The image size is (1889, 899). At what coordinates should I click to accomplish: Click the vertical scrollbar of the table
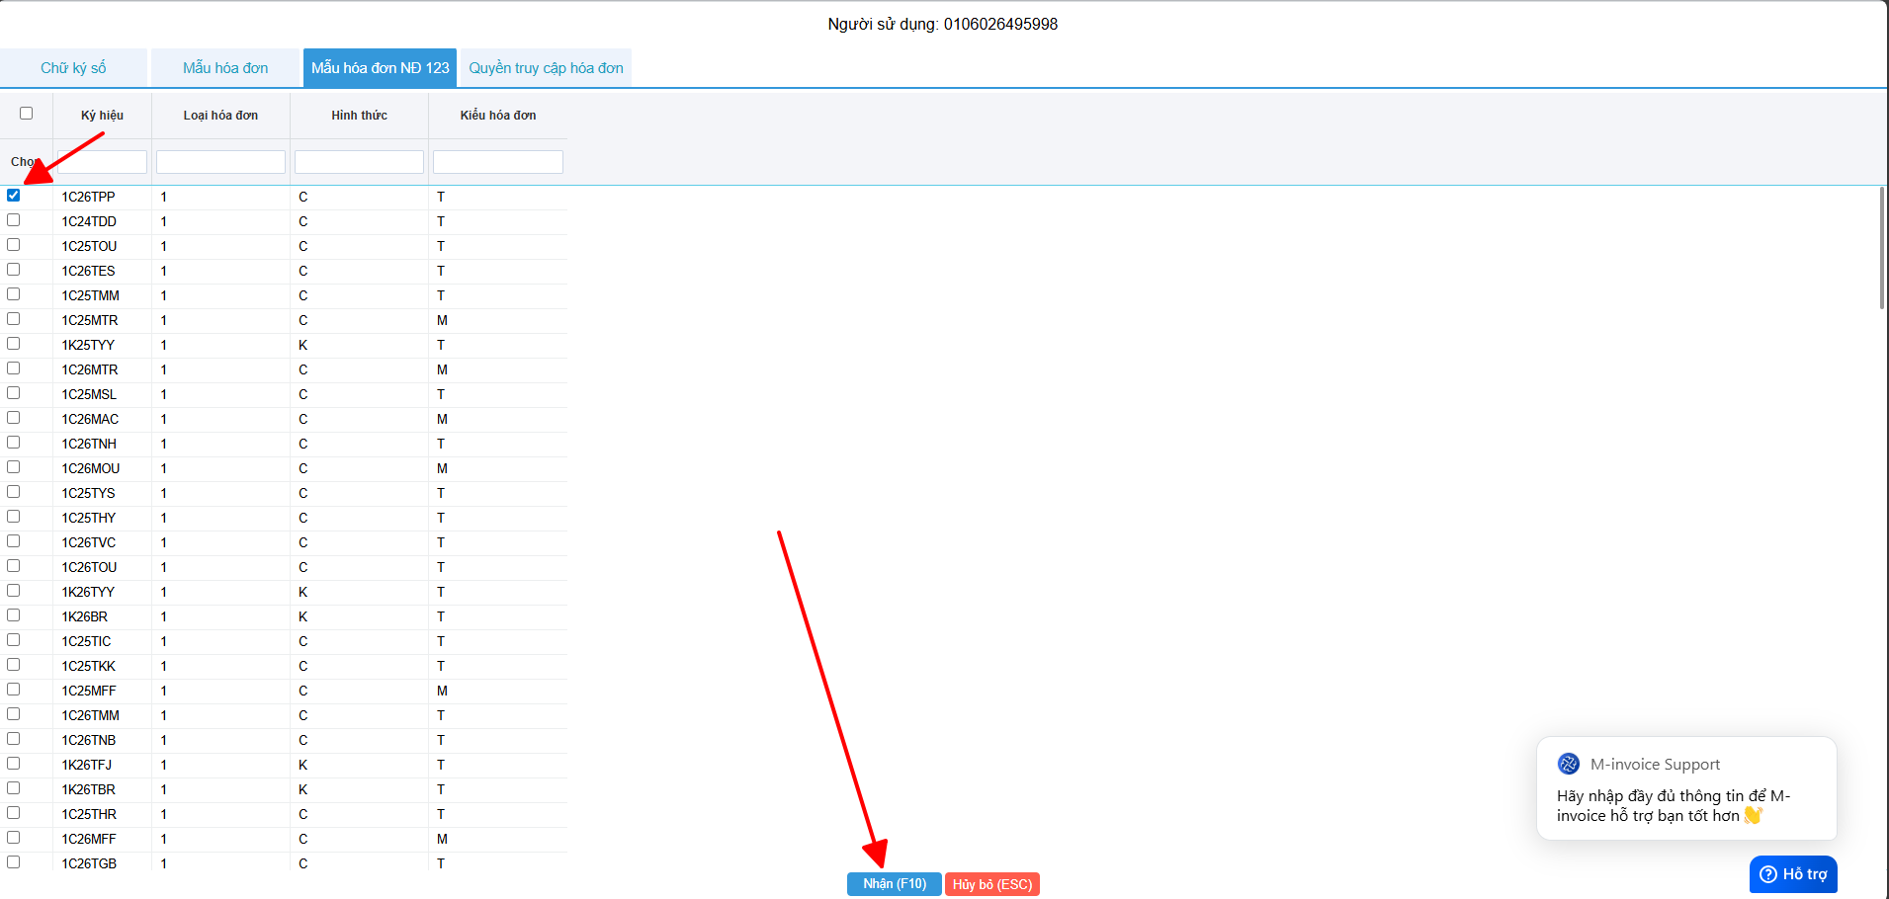1881,249
